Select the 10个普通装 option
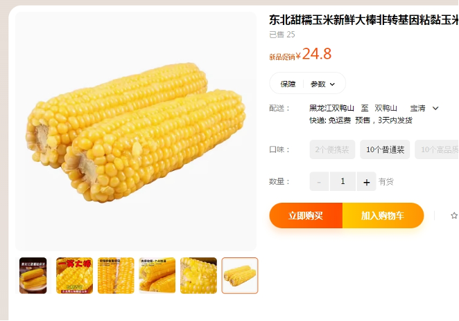The image size is (459, 321). click(x=385, y=149)
